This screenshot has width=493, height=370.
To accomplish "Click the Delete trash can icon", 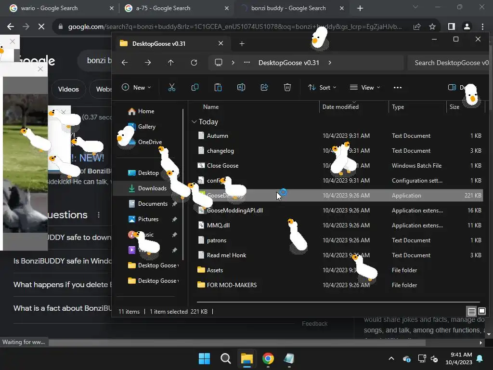I will (x=287, y=88).
